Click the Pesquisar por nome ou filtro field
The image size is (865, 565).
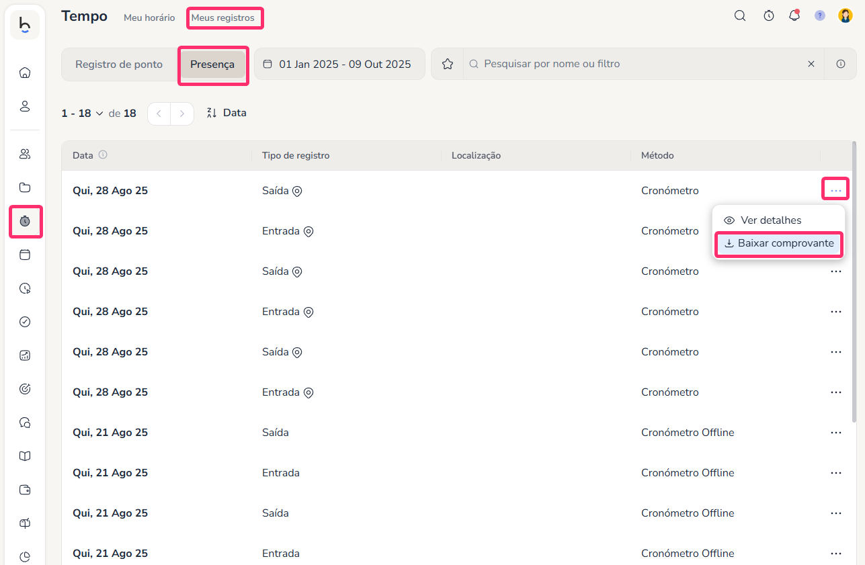[632, 64]
